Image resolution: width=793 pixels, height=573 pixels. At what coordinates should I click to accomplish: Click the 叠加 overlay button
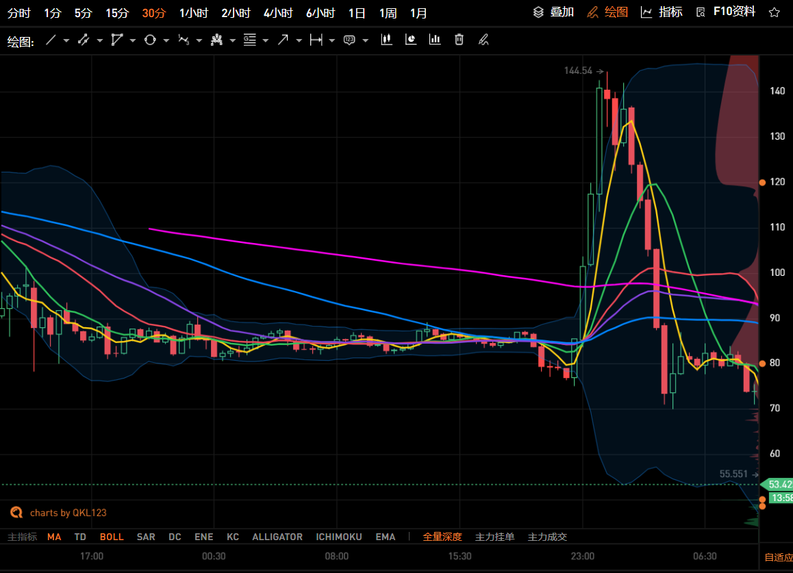coord(553,12)
